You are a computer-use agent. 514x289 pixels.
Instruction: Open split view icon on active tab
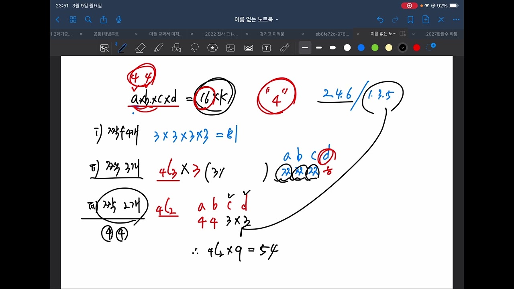tap(402, 34)
